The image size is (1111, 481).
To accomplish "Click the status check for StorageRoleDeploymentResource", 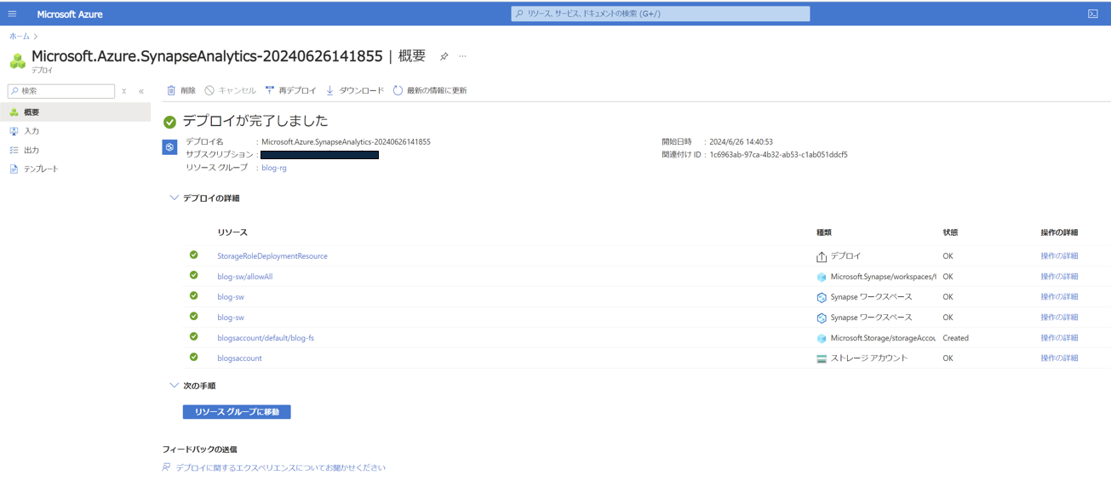I will coord(193,255).
